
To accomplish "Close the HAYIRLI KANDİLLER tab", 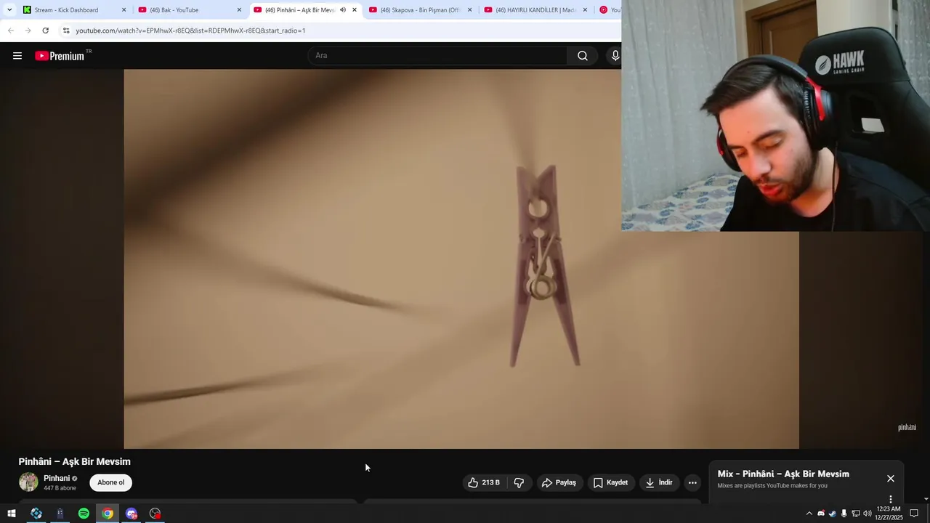I will point(585,10).
